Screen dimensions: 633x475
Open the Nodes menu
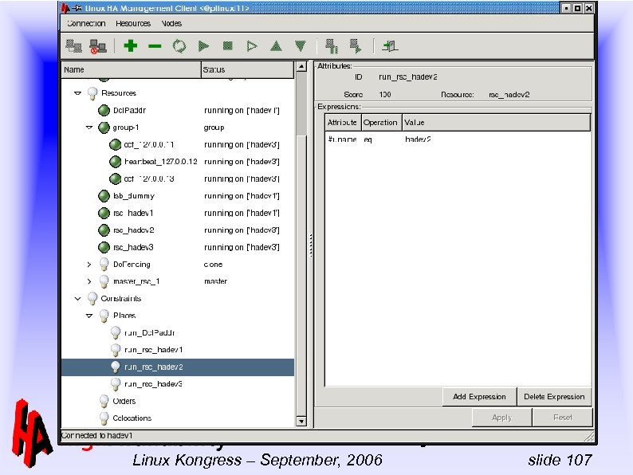coord(171,23)
